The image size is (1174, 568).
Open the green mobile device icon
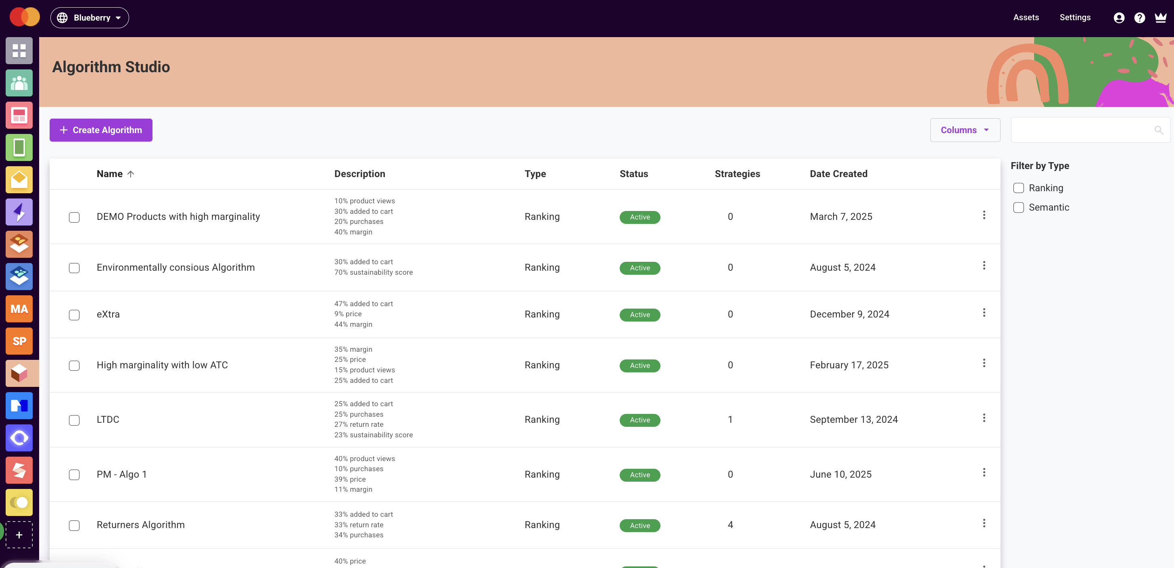(x=19, y=148)
